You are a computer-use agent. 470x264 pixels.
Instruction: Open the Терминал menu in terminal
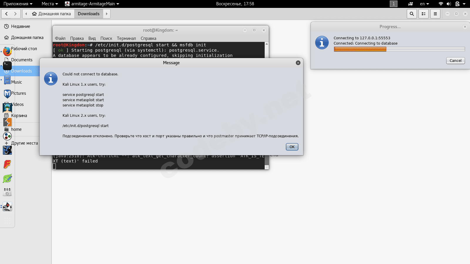point(126,38)
